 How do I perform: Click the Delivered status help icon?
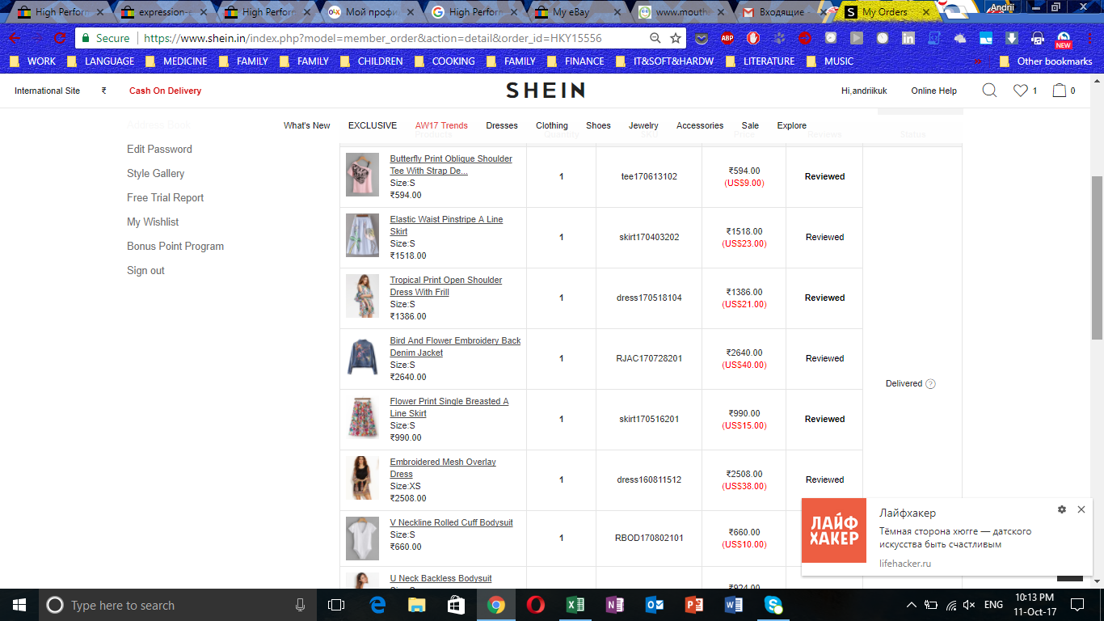(x=930, y=384)
